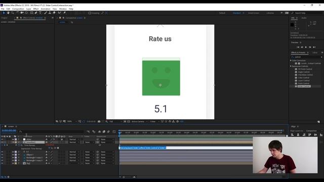Take a snapshot with the camera icon
324x182 pixels.
(99, 121)
